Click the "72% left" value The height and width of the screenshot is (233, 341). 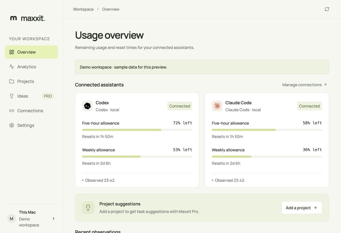tap(182, 123)
